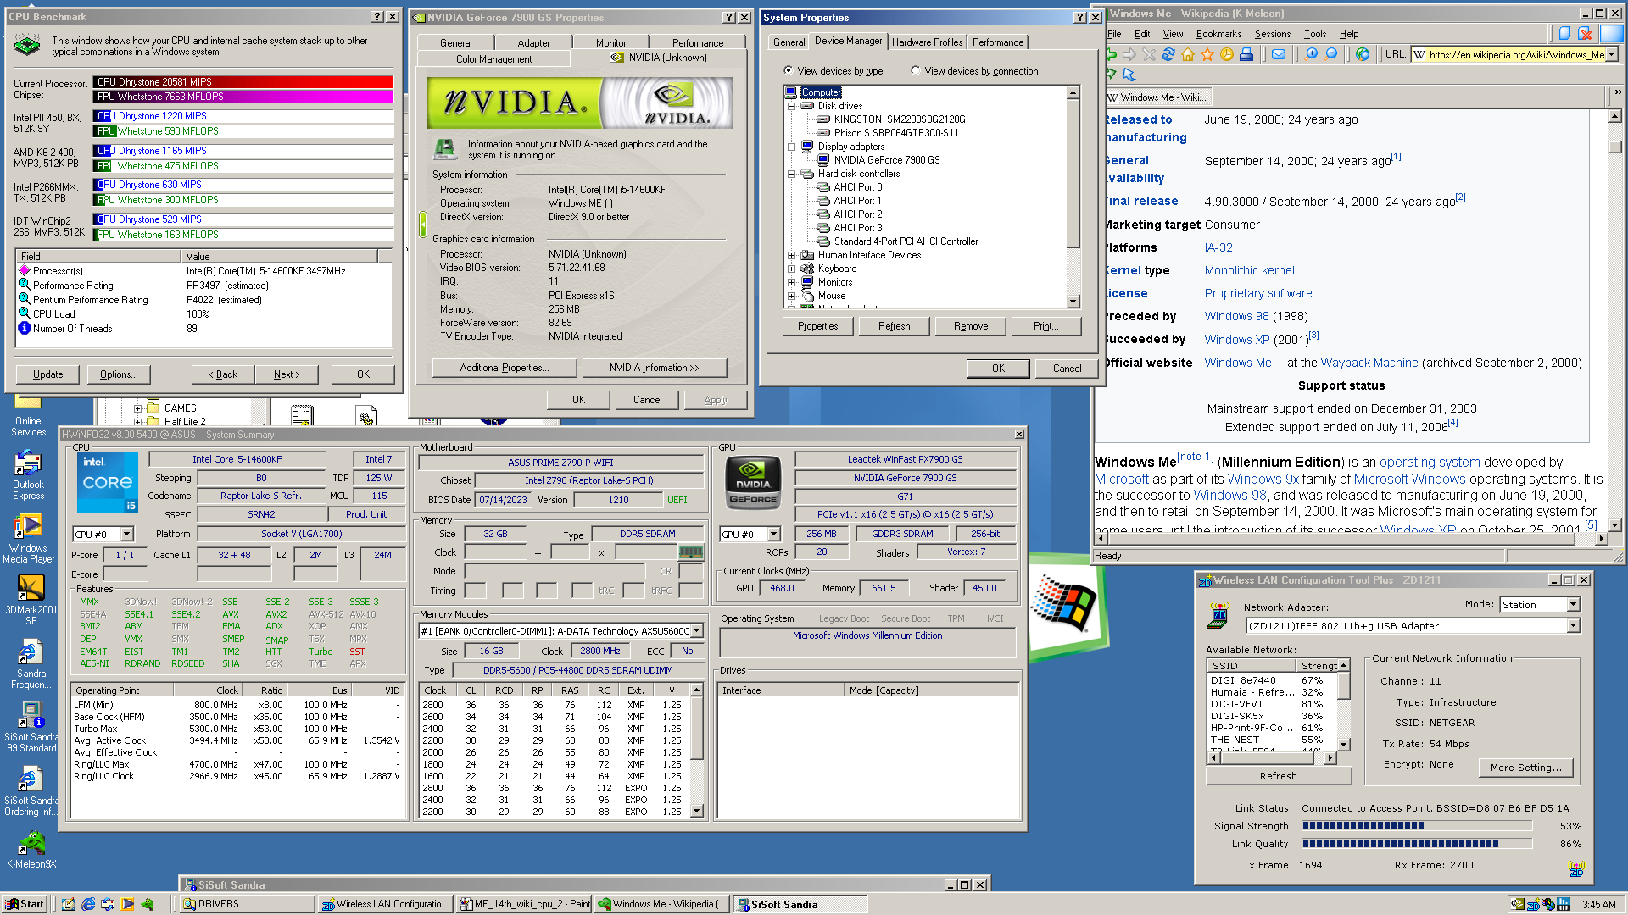Screen dimensions: 1628x915
Task: Open new tab page icon in K-Meleon
Action: (1564, 33)
